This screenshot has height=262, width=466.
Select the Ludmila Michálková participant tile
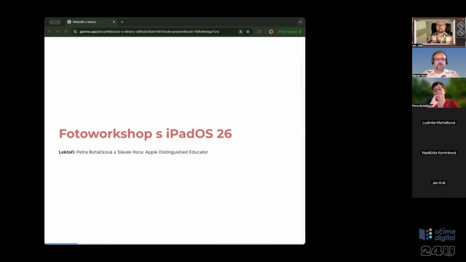pyautogui.click(x=438, y=123)
